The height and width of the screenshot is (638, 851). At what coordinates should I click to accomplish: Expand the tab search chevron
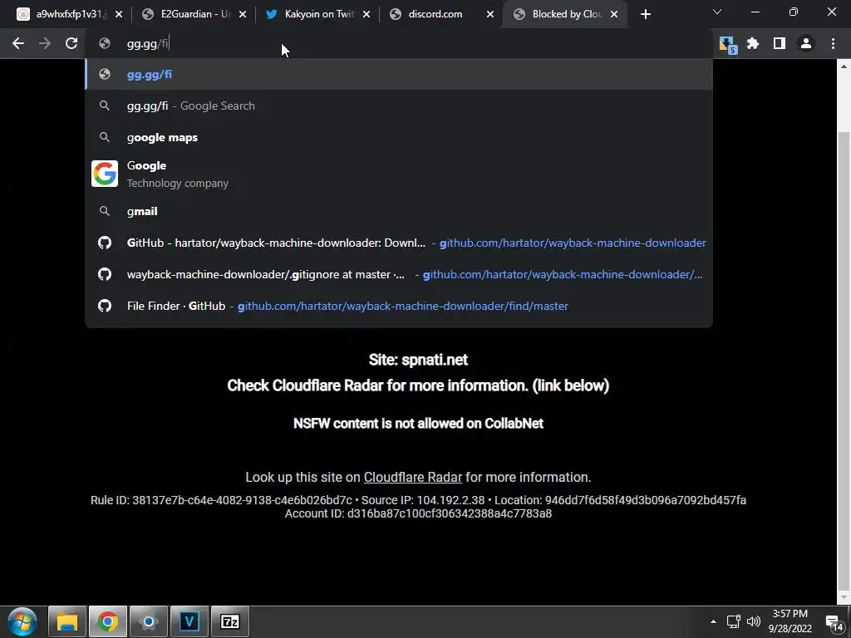pyautogui.click(x=717, y=12)
